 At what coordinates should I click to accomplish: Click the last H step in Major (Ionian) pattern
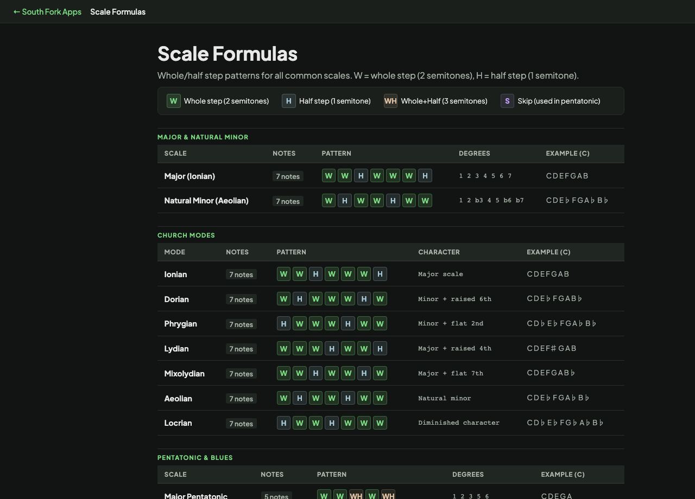(425, 176)
